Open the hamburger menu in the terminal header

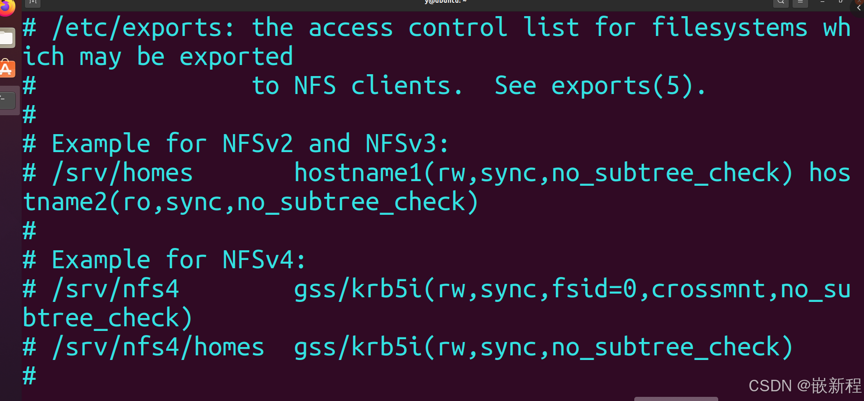point(800,3)
